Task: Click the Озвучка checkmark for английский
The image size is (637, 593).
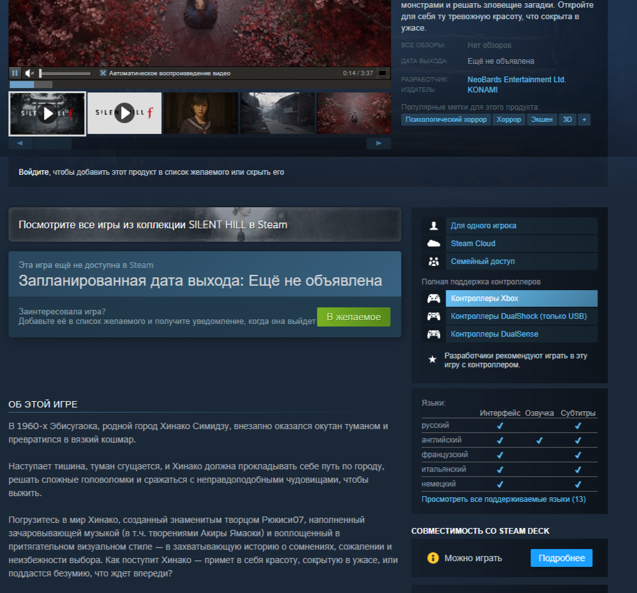Action: [539, 440]
